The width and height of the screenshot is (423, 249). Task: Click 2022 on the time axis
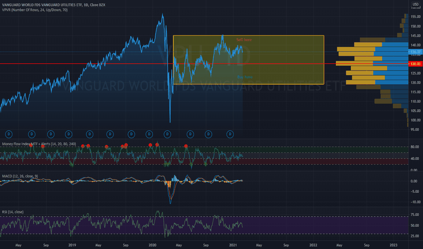(x=313, y=245)
